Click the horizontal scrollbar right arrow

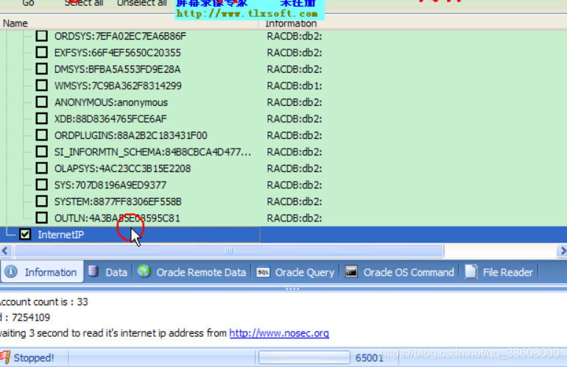562,250
